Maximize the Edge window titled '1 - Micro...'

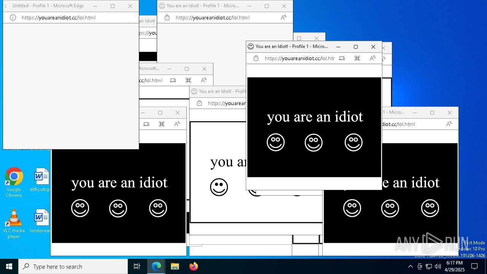(x=432, y=113)
